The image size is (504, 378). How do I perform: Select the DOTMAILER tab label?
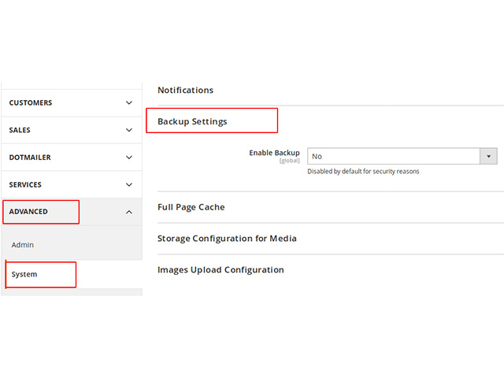pyautogui.click(x=30, y=157)
